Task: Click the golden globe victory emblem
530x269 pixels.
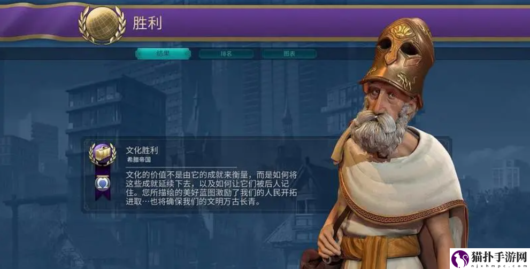Action: coord(102,23)
